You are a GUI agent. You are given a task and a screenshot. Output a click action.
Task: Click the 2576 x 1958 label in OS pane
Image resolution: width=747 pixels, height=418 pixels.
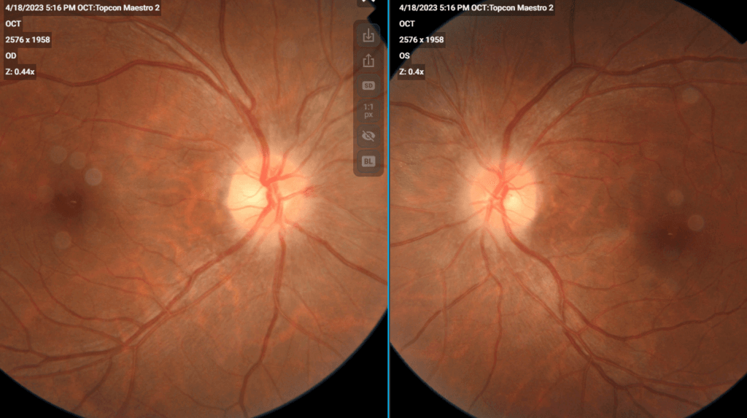coord(421,39)
